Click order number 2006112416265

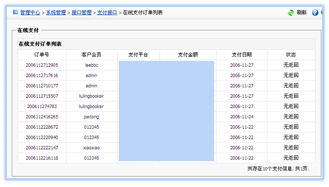pos(42,117)
